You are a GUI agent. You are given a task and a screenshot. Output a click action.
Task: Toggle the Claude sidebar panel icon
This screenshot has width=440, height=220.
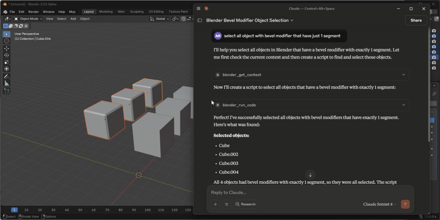point(200,21)
